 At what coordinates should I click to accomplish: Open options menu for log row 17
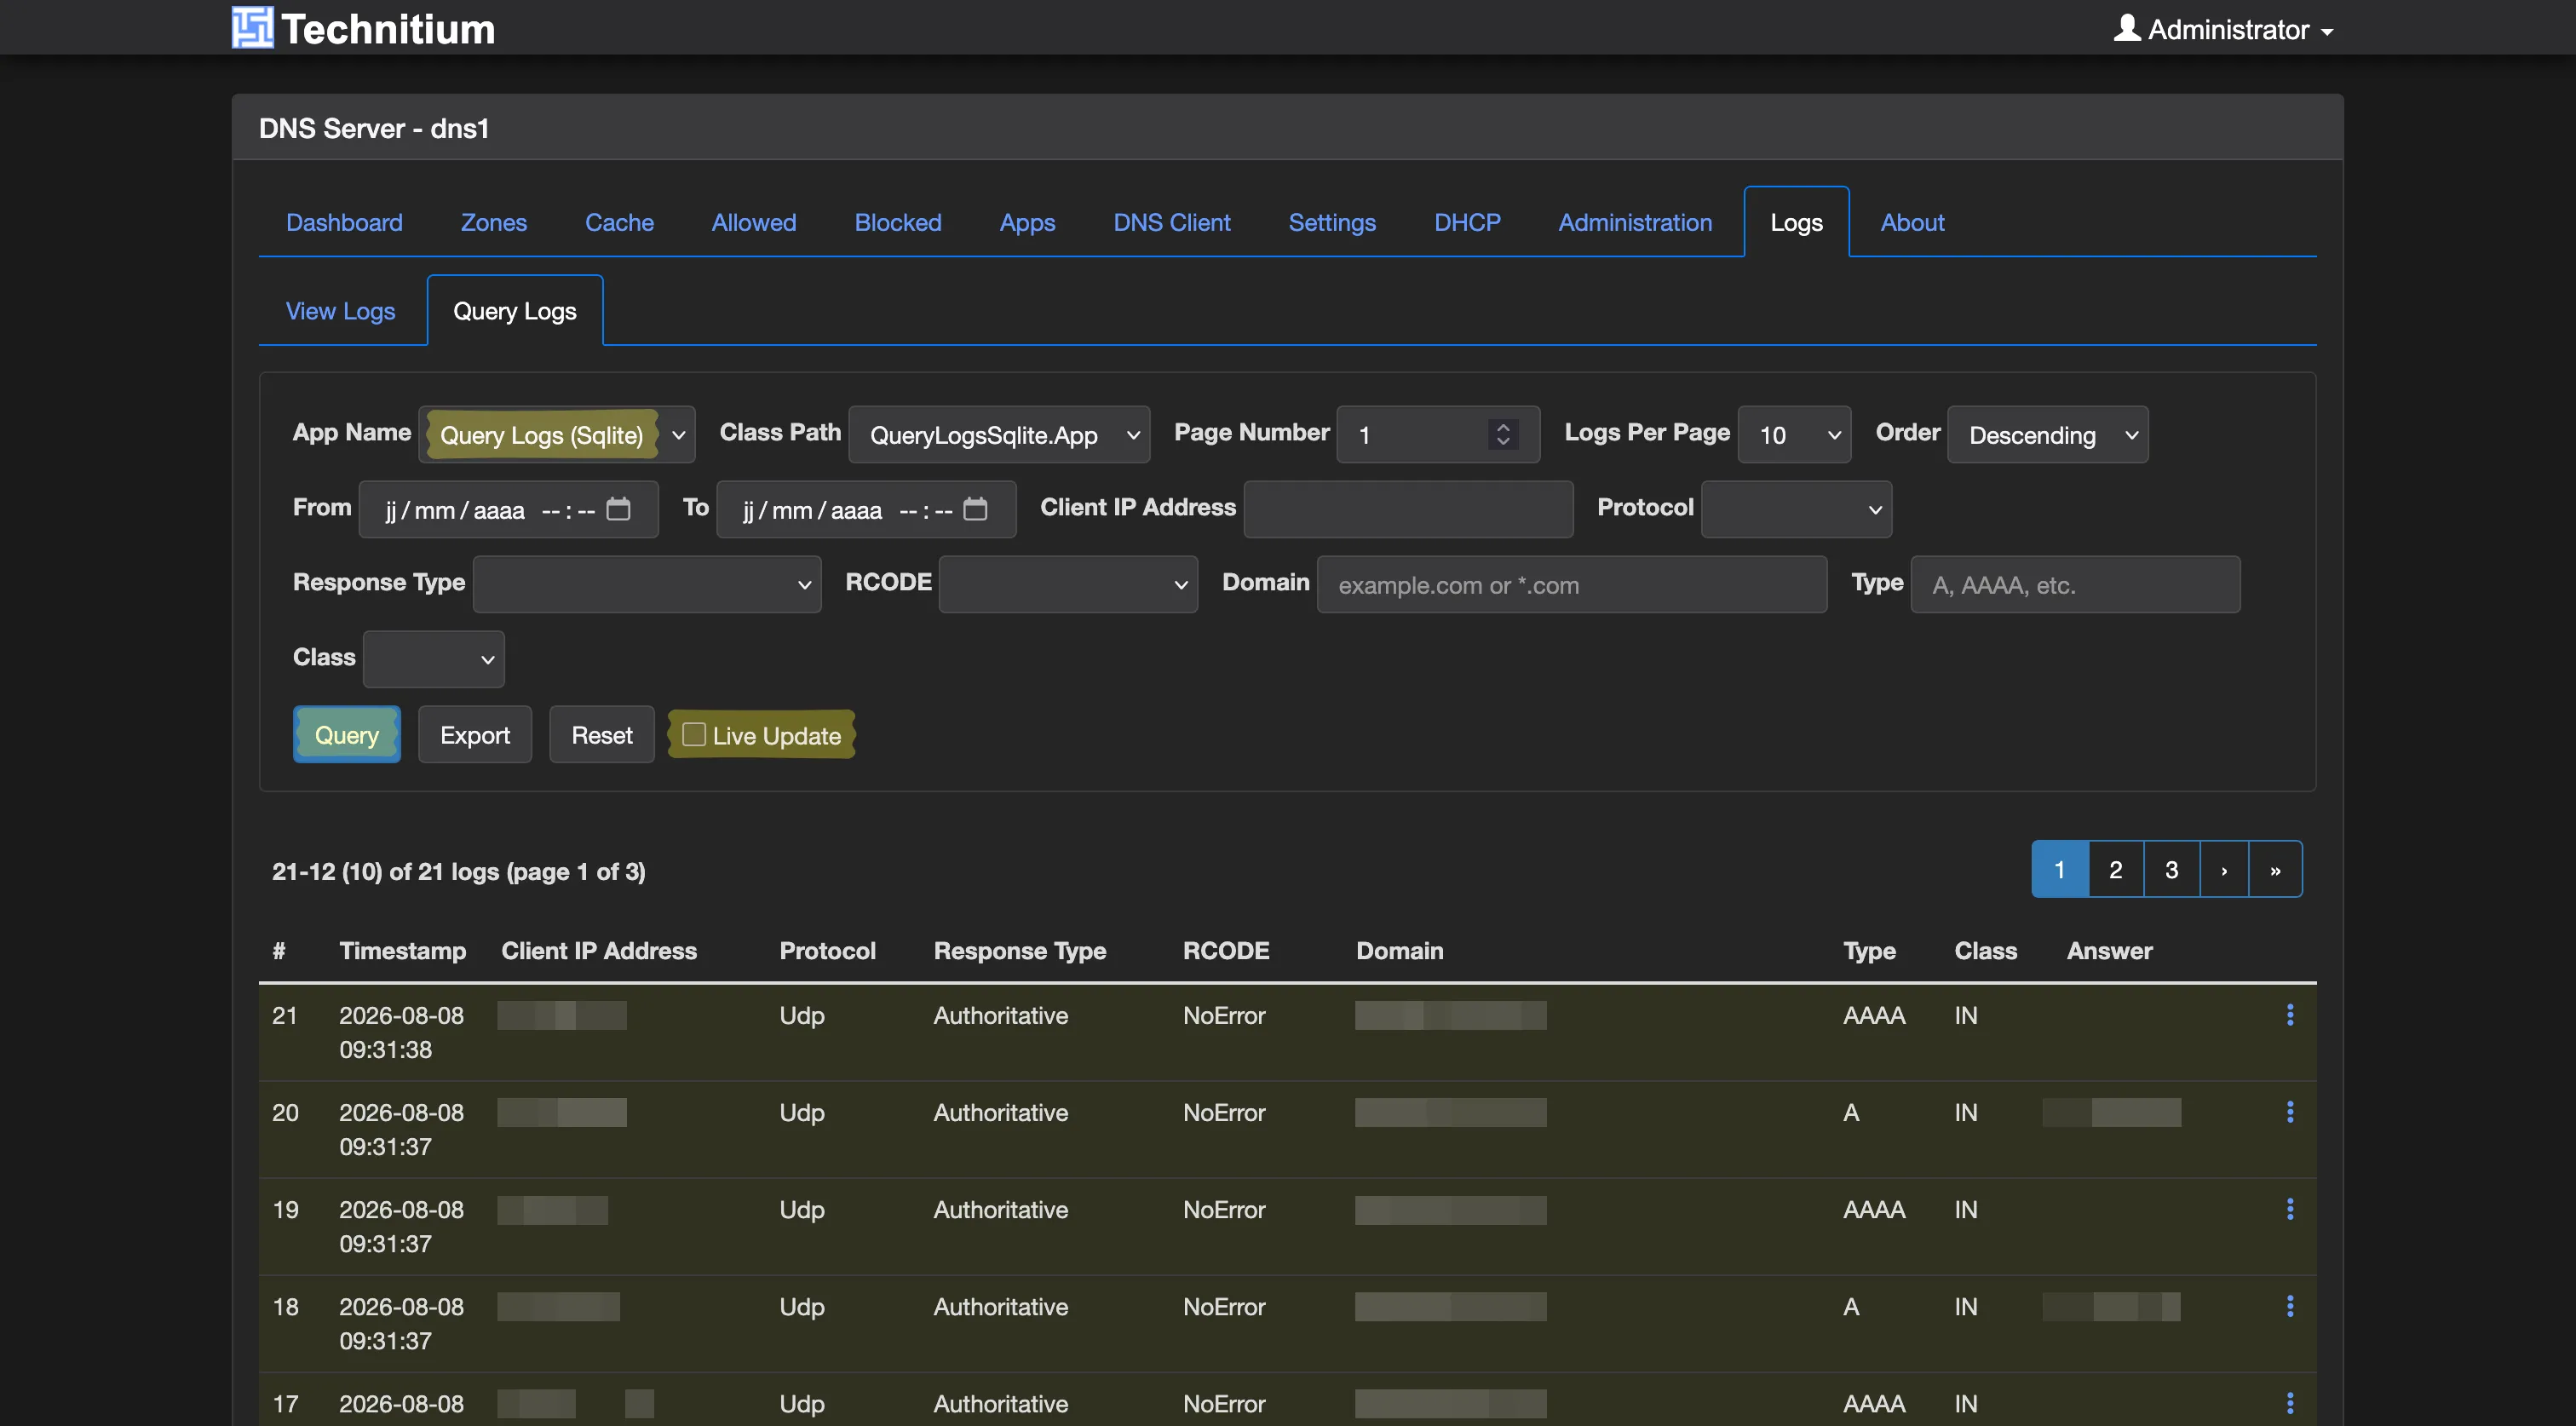pyautogui.click(x=2290, y=1403)
